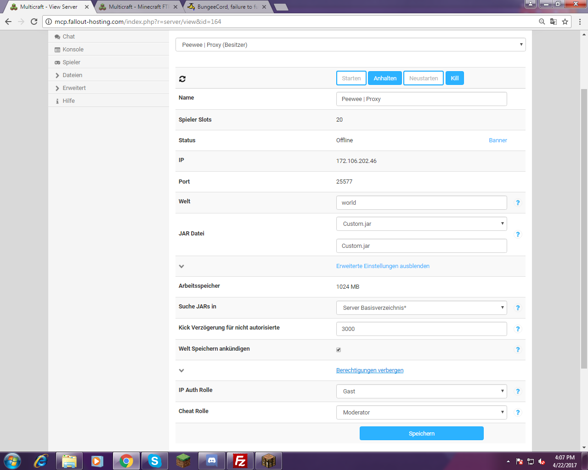The width and height of the screenshot is (588, 470).
Task: Click inside the Name input field
Action: [x=421, y=99]
